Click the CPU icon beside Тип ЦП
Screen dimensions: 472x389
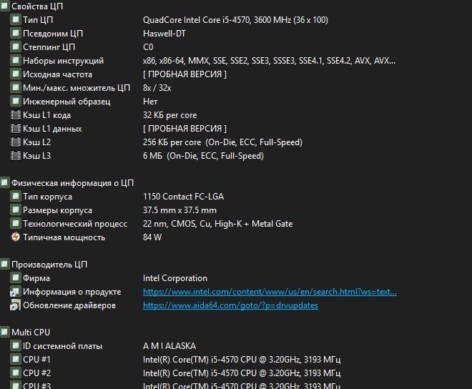(16, 20)
